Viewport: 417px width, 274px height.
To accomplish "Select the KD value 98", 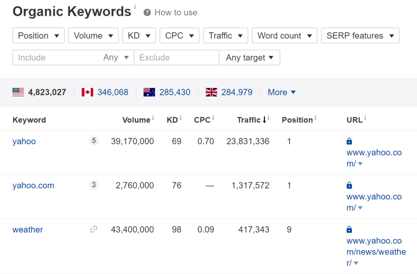I will coord(177,229).
